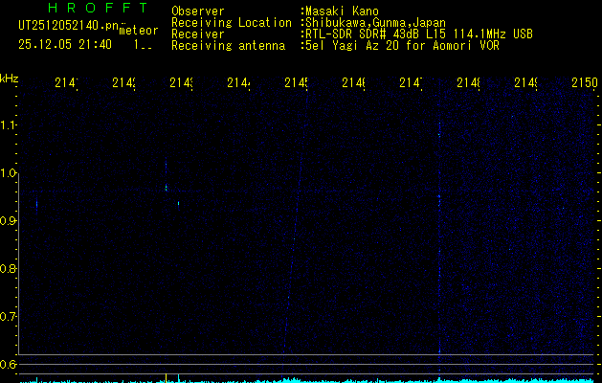Select the location Shibukawa,Gunma,Japan
Viewport: 602px width, 383px height.
373,23
